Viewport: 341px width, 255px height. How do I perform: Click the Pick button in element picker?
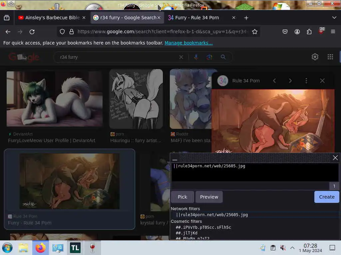point(182,197)
